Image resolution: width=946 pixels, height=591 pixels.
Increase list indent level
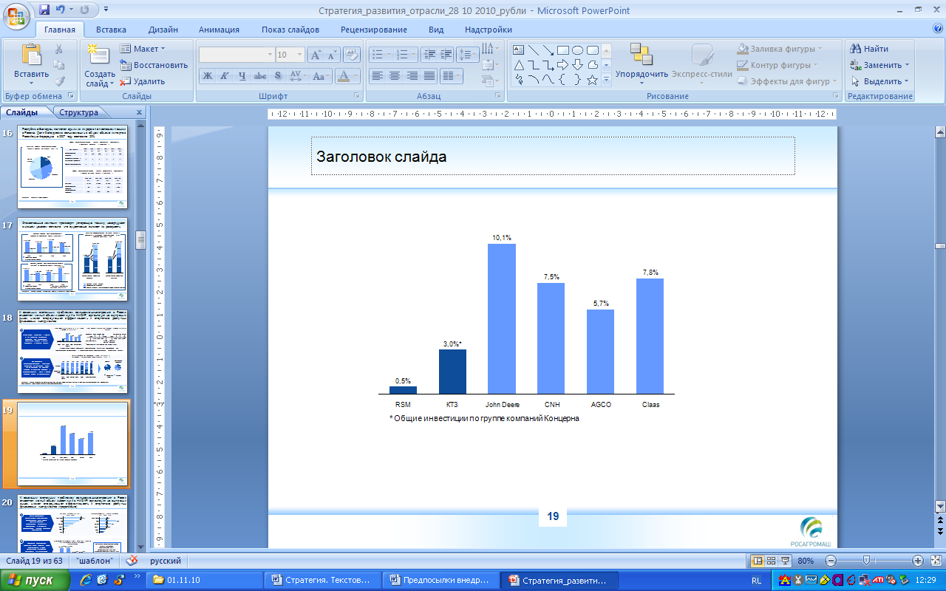click(446, 55)
